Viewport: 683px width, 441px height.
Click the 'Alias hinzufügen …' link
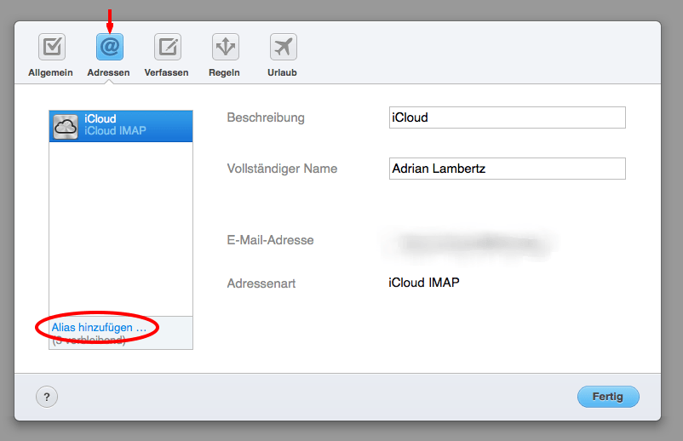pyautogui.click(x=99, y=328)
